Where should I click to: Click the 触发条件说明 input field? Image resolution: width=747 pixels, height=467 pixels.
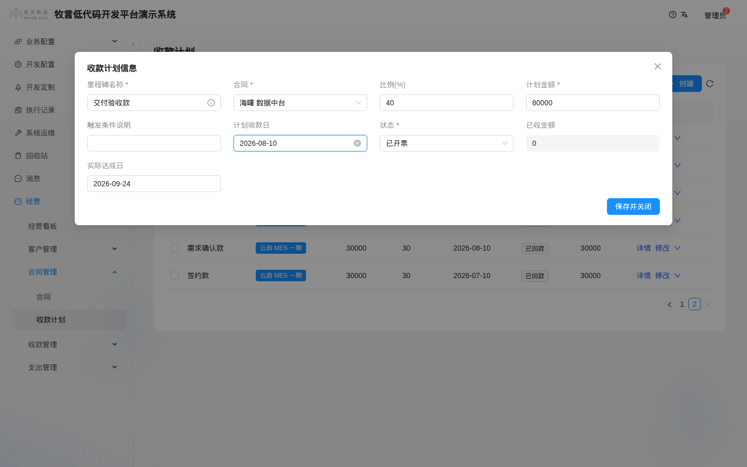pyautogui.click(x=154, y=143)
